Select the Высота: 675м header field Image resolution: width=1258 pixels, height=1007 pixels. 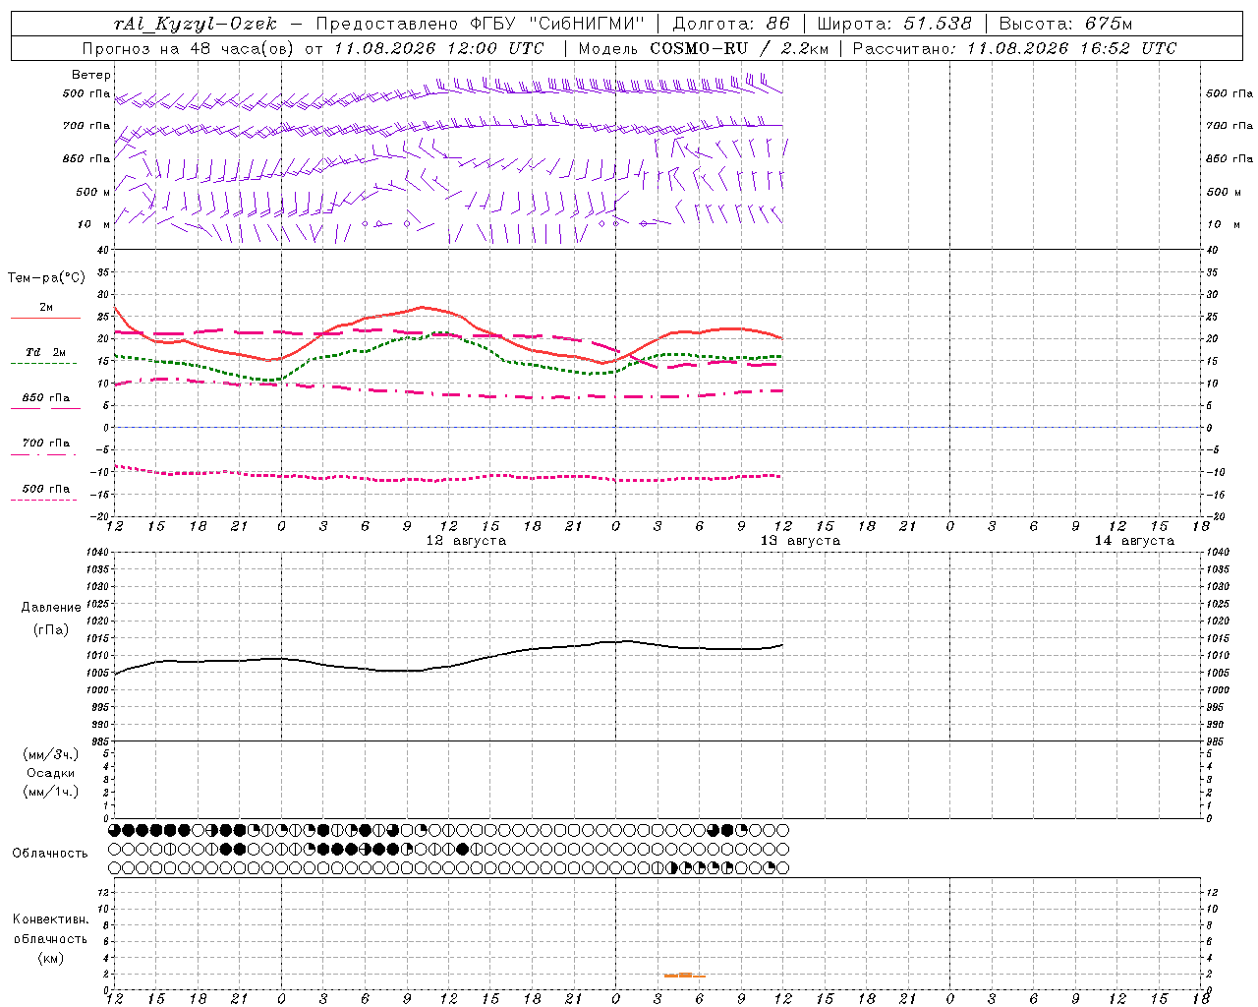pyautogui.click(x=1066, y=24)
